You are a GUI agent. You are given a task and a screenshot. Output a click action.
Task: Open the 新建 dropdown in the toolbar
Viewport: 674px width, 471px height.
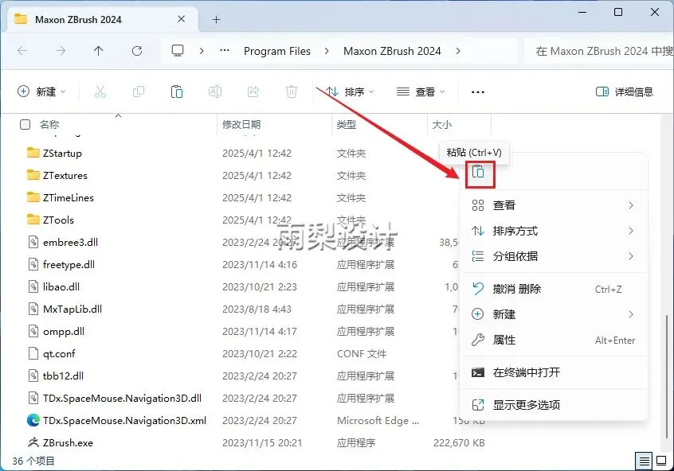click(x=41, y=91)
